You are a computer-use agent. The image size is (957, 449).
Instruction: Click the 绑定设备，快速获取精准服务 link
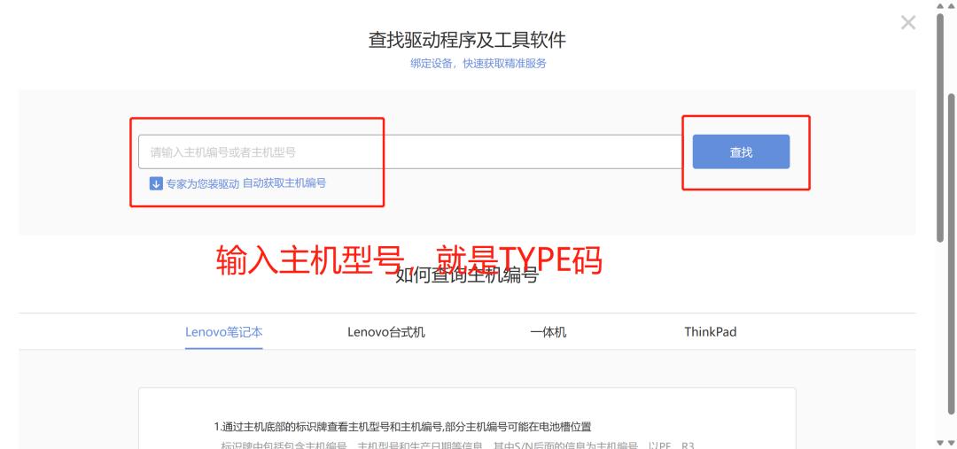(x=478, y=64)
